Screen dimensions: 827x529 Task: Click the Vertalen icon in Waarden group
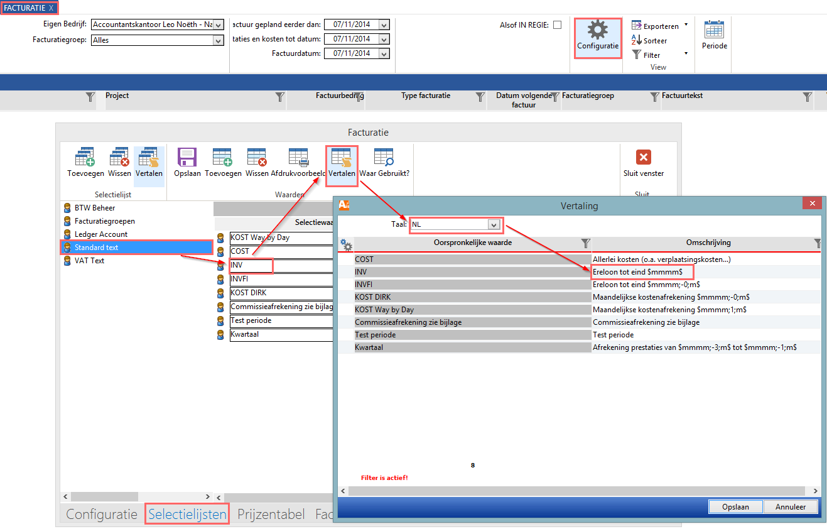(342, 158)
